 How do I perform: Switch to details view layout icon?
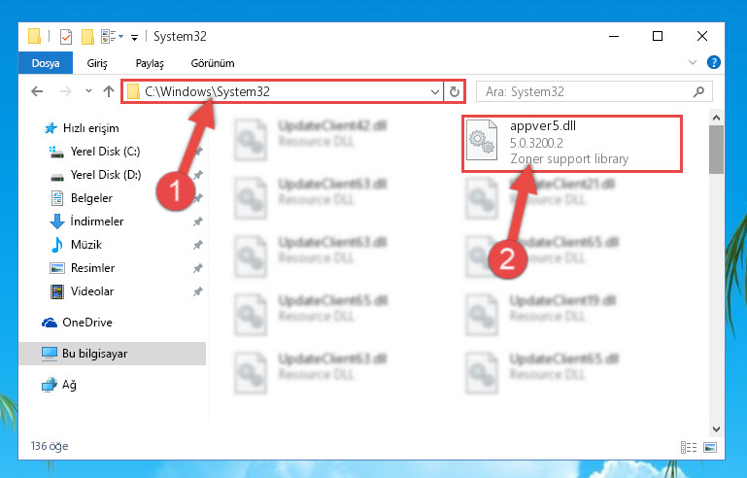pyautogui.click(x=689, y=447)
